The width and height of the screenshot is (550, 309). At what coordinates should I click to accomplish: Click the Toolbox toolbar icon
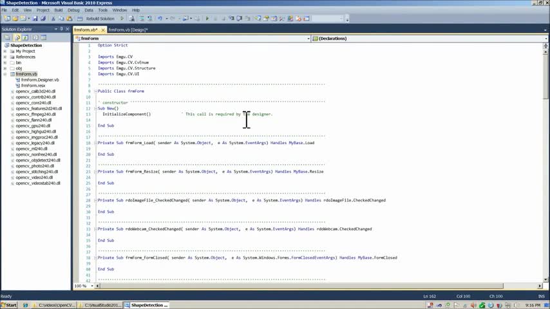pos(282,19)
